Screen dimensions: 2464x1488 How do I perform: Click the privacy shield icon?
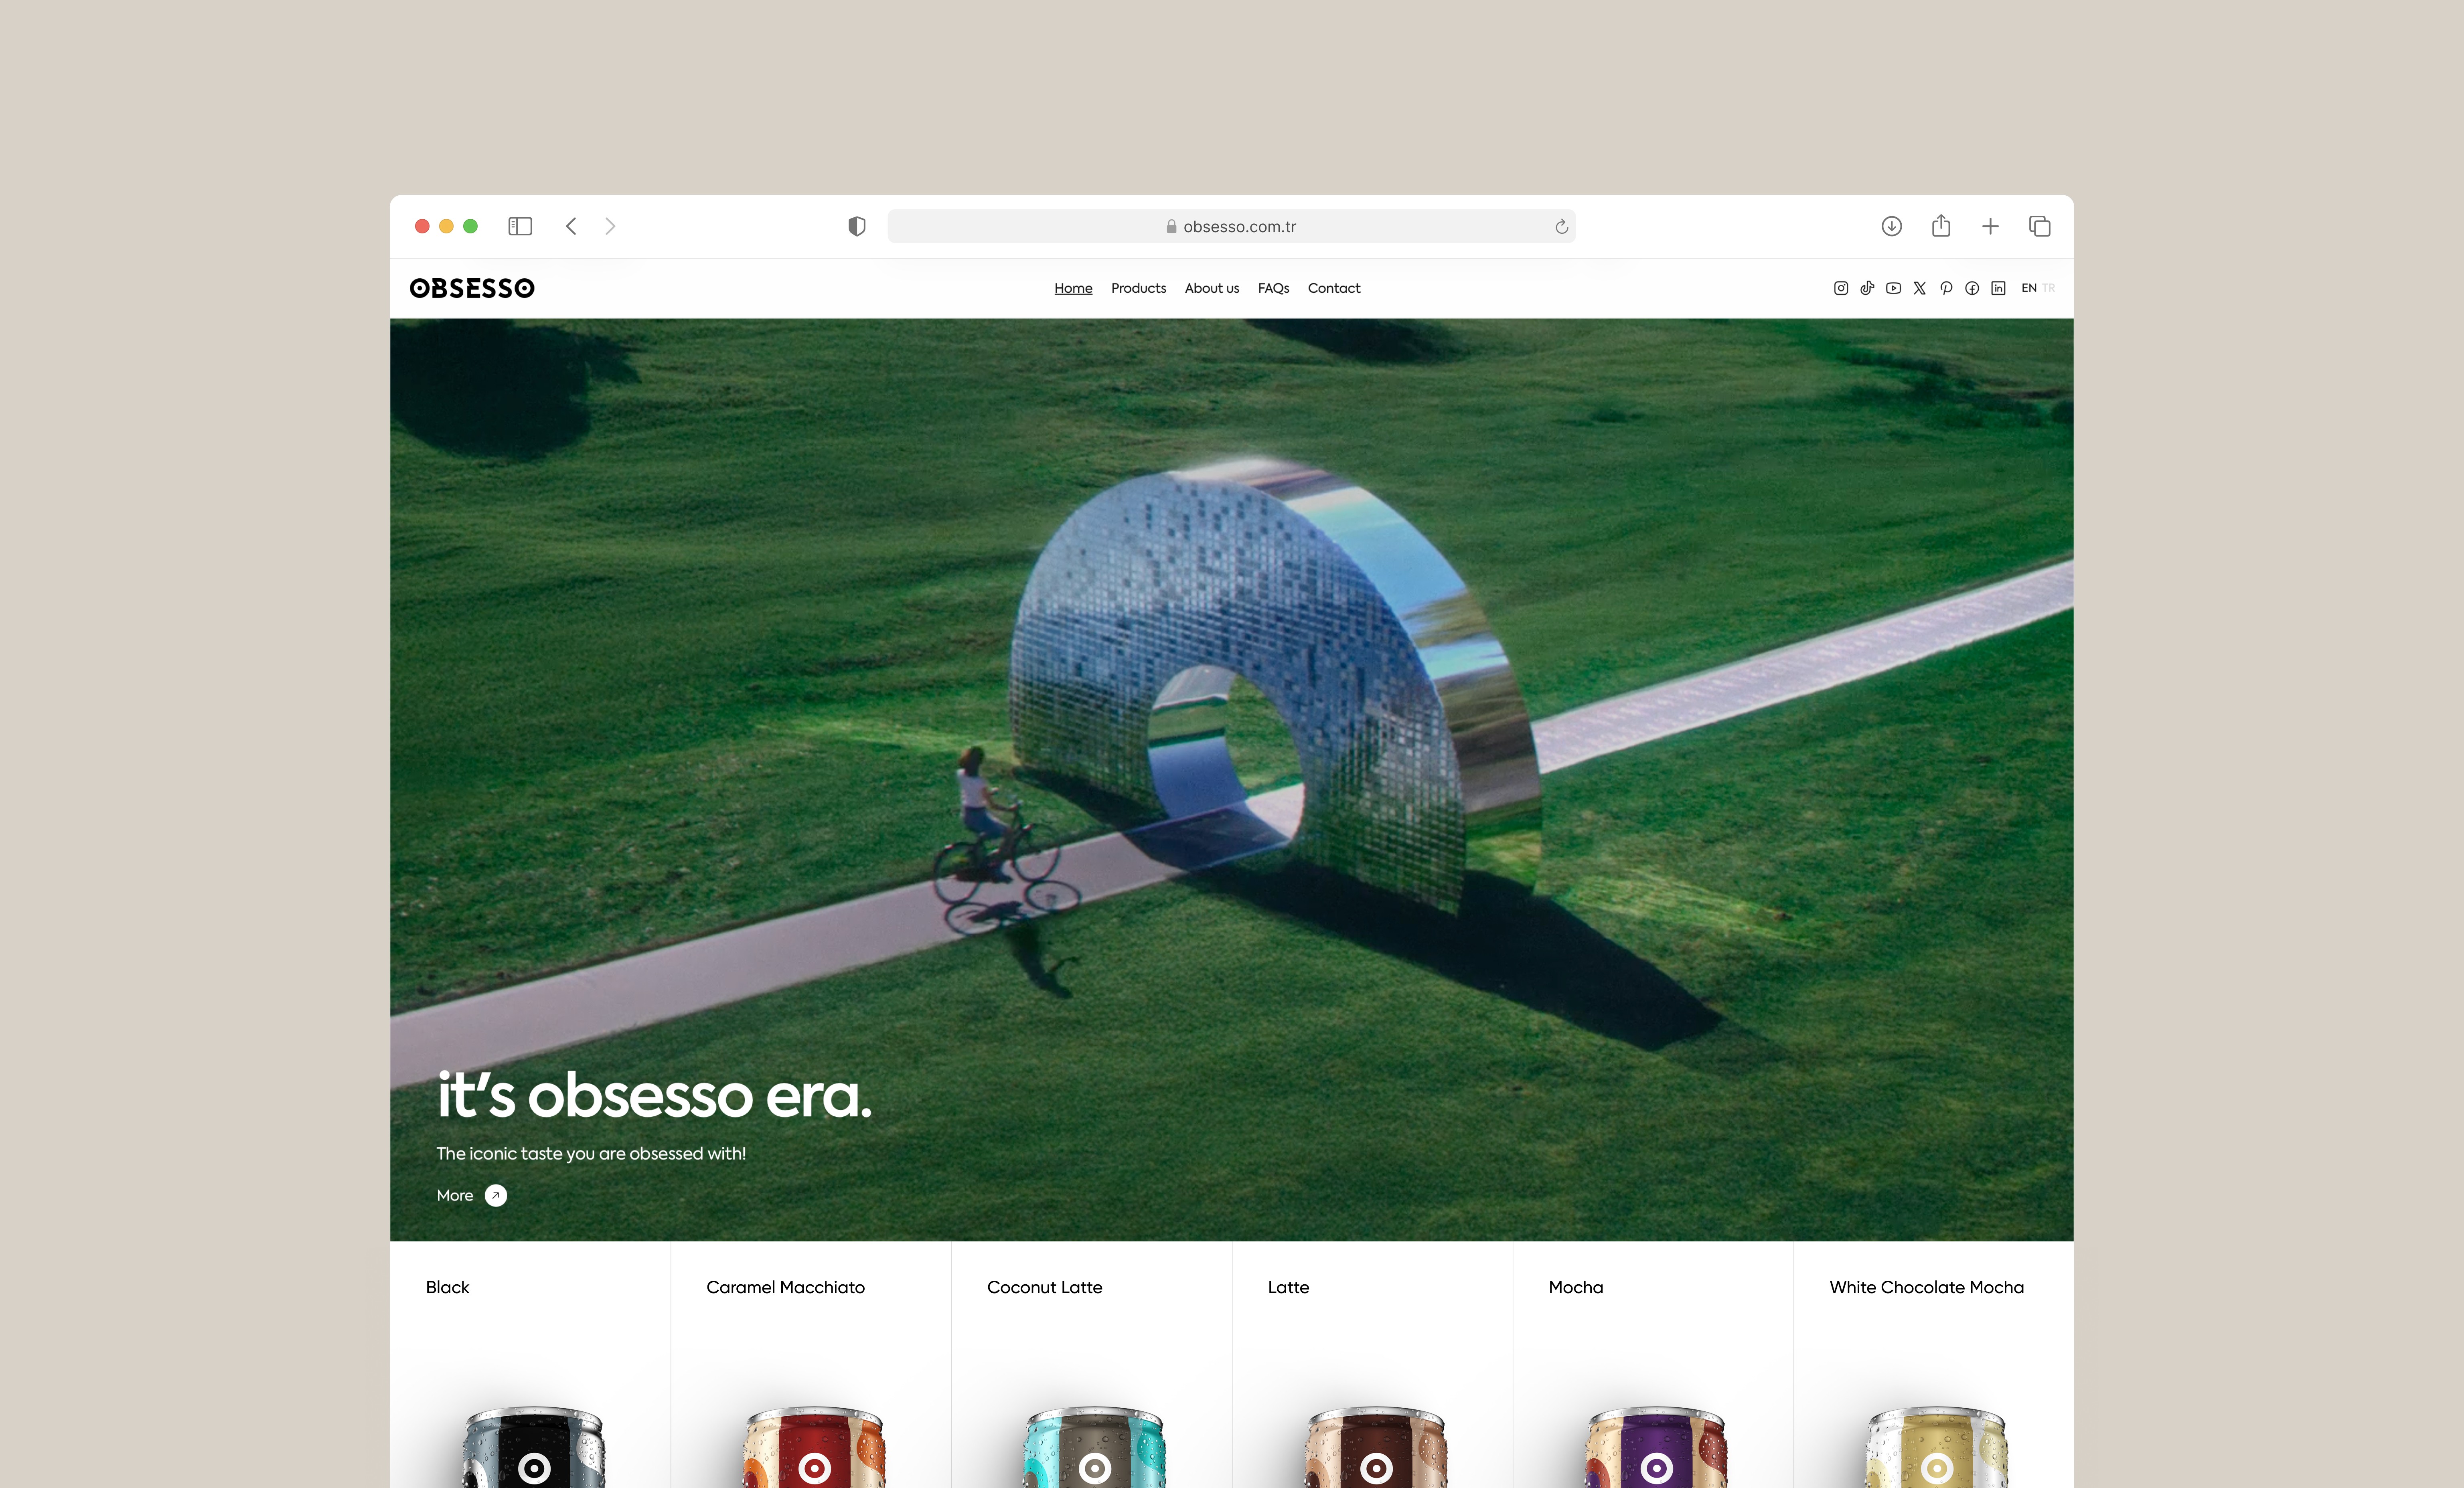[x=857, y=227]
